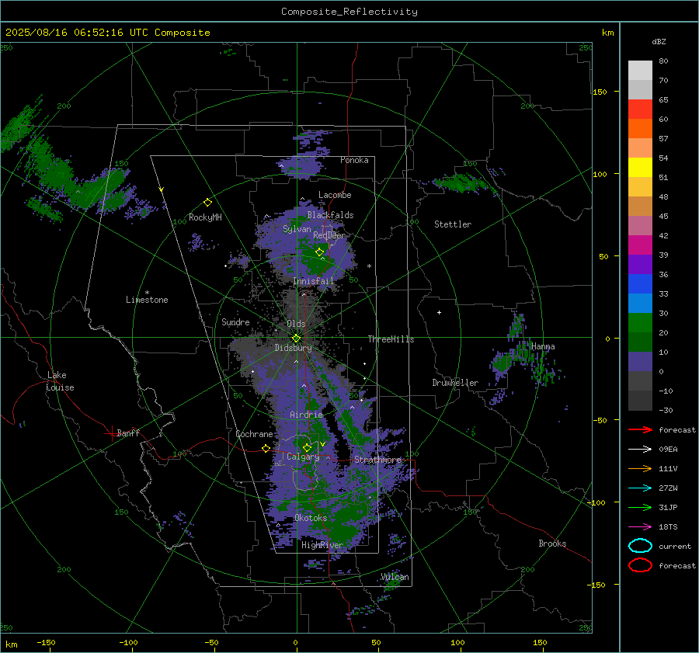Select the blue 33 dBZ color swatch
This screenshot has width=699, height=653.
click(640, 284)
